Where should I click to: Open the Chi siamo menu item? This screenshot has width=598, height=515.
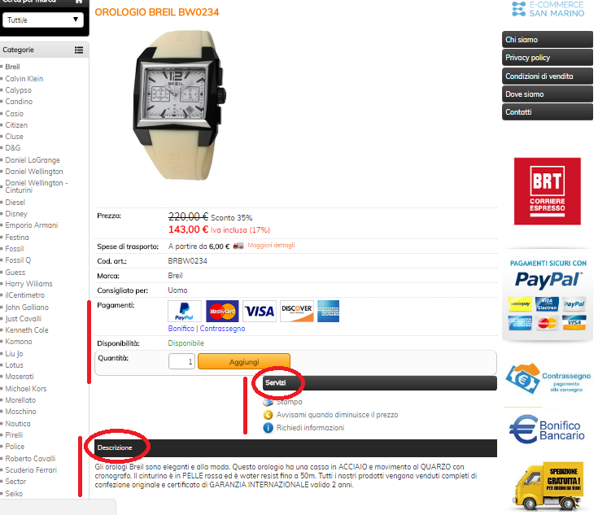point(548,40)
